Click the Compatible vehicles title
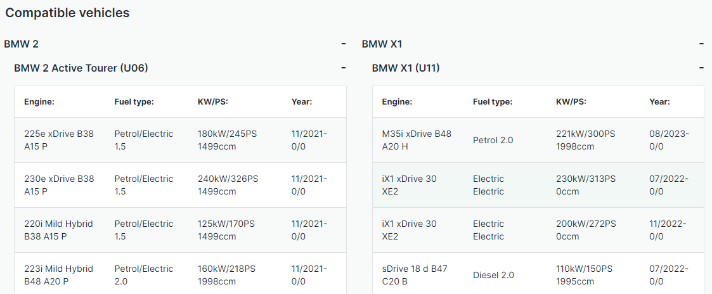This screenshot has width=712, height=294. click(67, 13)
